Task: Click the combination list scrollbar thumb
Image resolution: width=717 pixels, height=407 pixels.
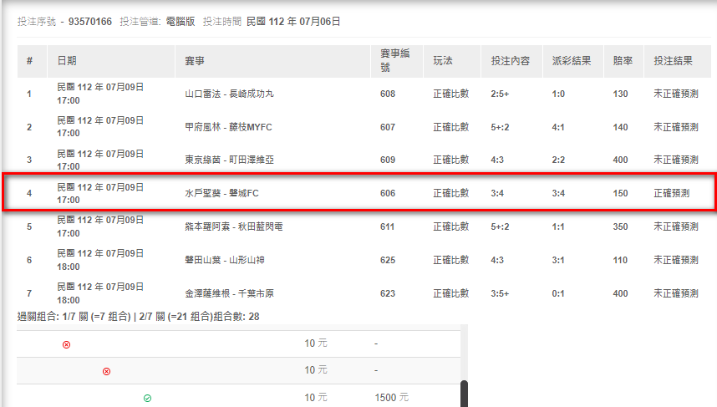Action: [464, 394]
